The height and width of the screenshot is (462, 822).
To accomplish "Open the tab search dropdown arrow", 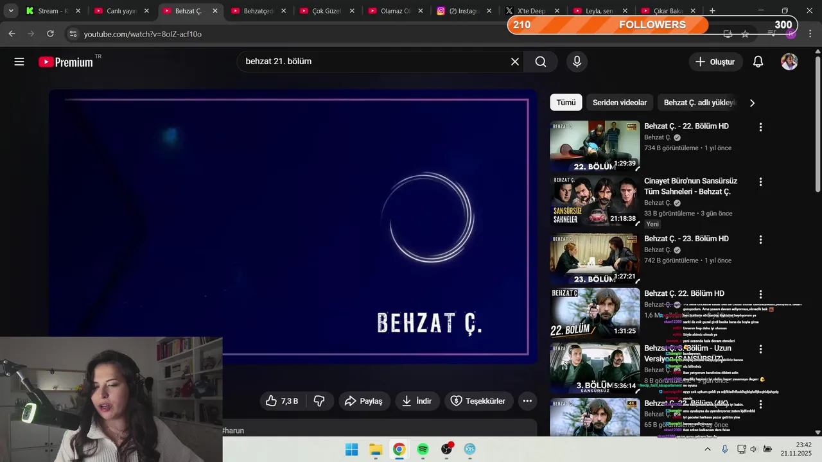I will tap(10, 11).
